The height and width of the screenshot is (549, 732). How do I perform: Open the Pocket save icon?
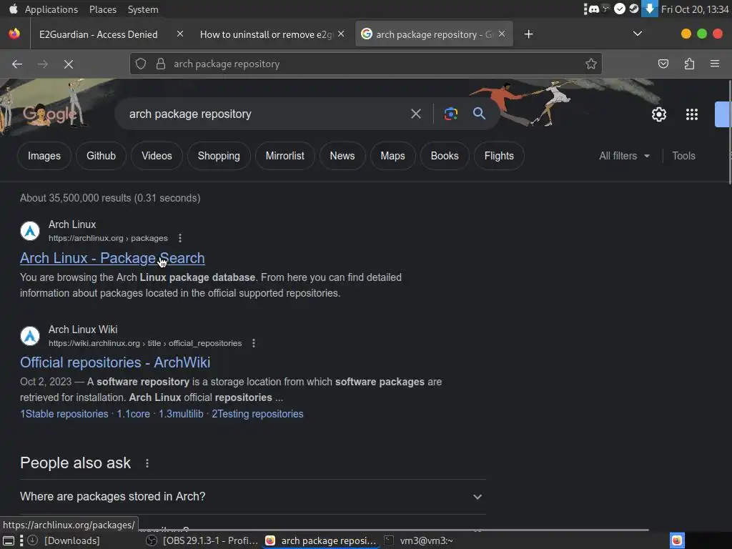(663, 64)
